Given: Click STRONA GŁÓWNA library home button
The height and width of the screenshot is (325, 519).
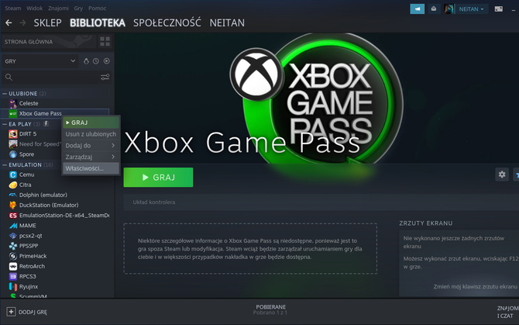Looking at the screenshot, I should click(x=49, y=42).
